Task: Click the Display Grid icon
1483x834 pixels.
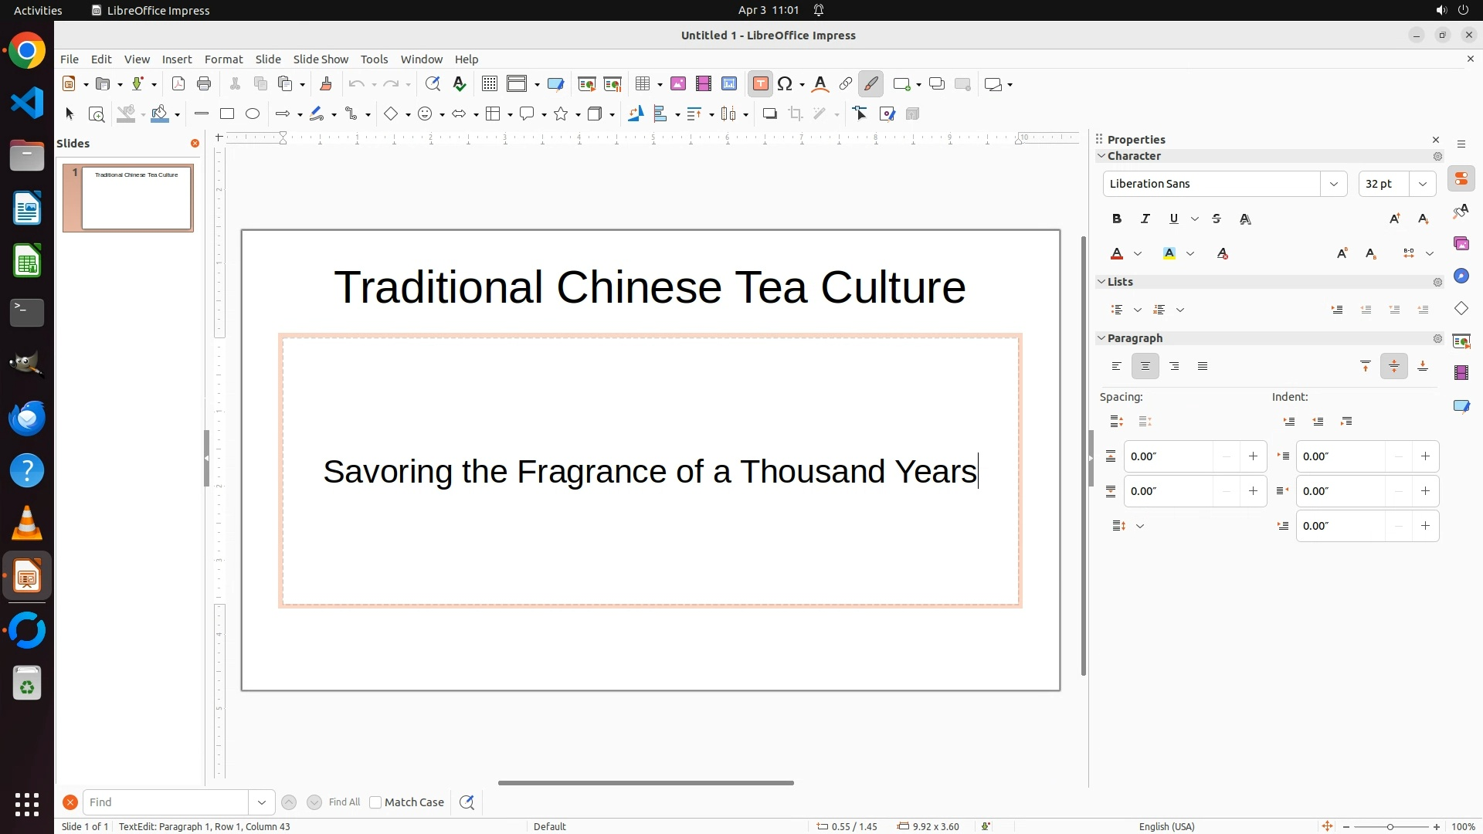Action: pyautogui.click(x=489, y=84)
